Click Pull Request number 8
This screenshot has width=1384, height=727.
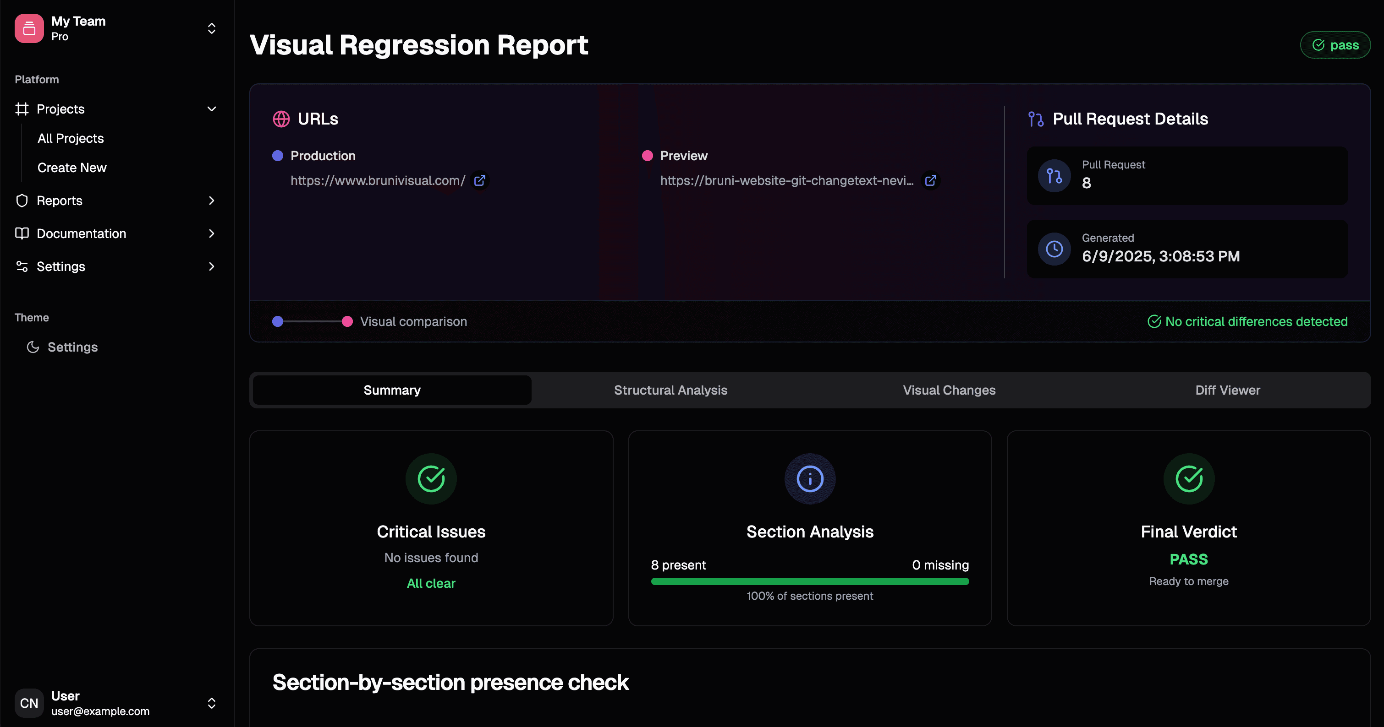click(1087, 183)
